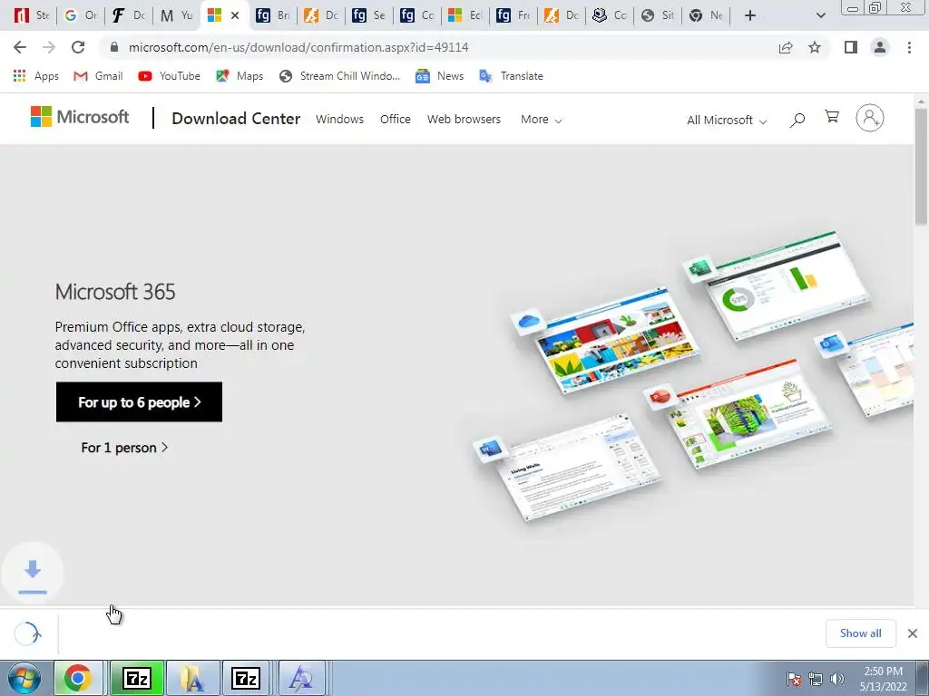Open the YouTube bookmark
Image resolution: width=929 pixels, height=696 pixels.
[x=169, y=76]
